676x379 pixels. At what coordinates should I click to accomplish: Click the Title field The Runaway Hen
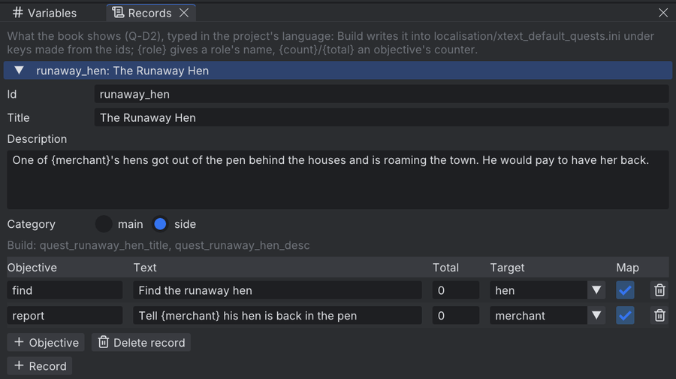[x=382, y=117]
